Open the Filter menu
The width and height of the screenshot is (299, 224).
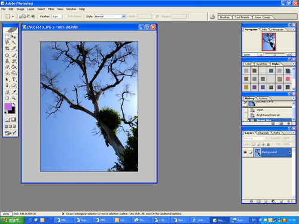[51, 9]
